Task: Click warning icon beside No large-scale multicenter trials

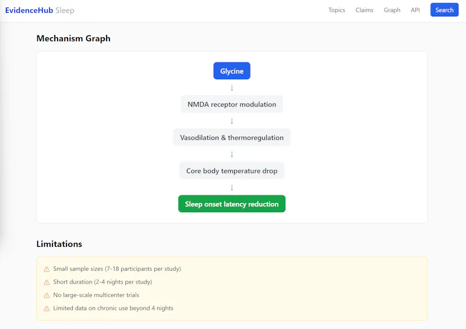Action: pyautogui.click(x=47, y=295)
